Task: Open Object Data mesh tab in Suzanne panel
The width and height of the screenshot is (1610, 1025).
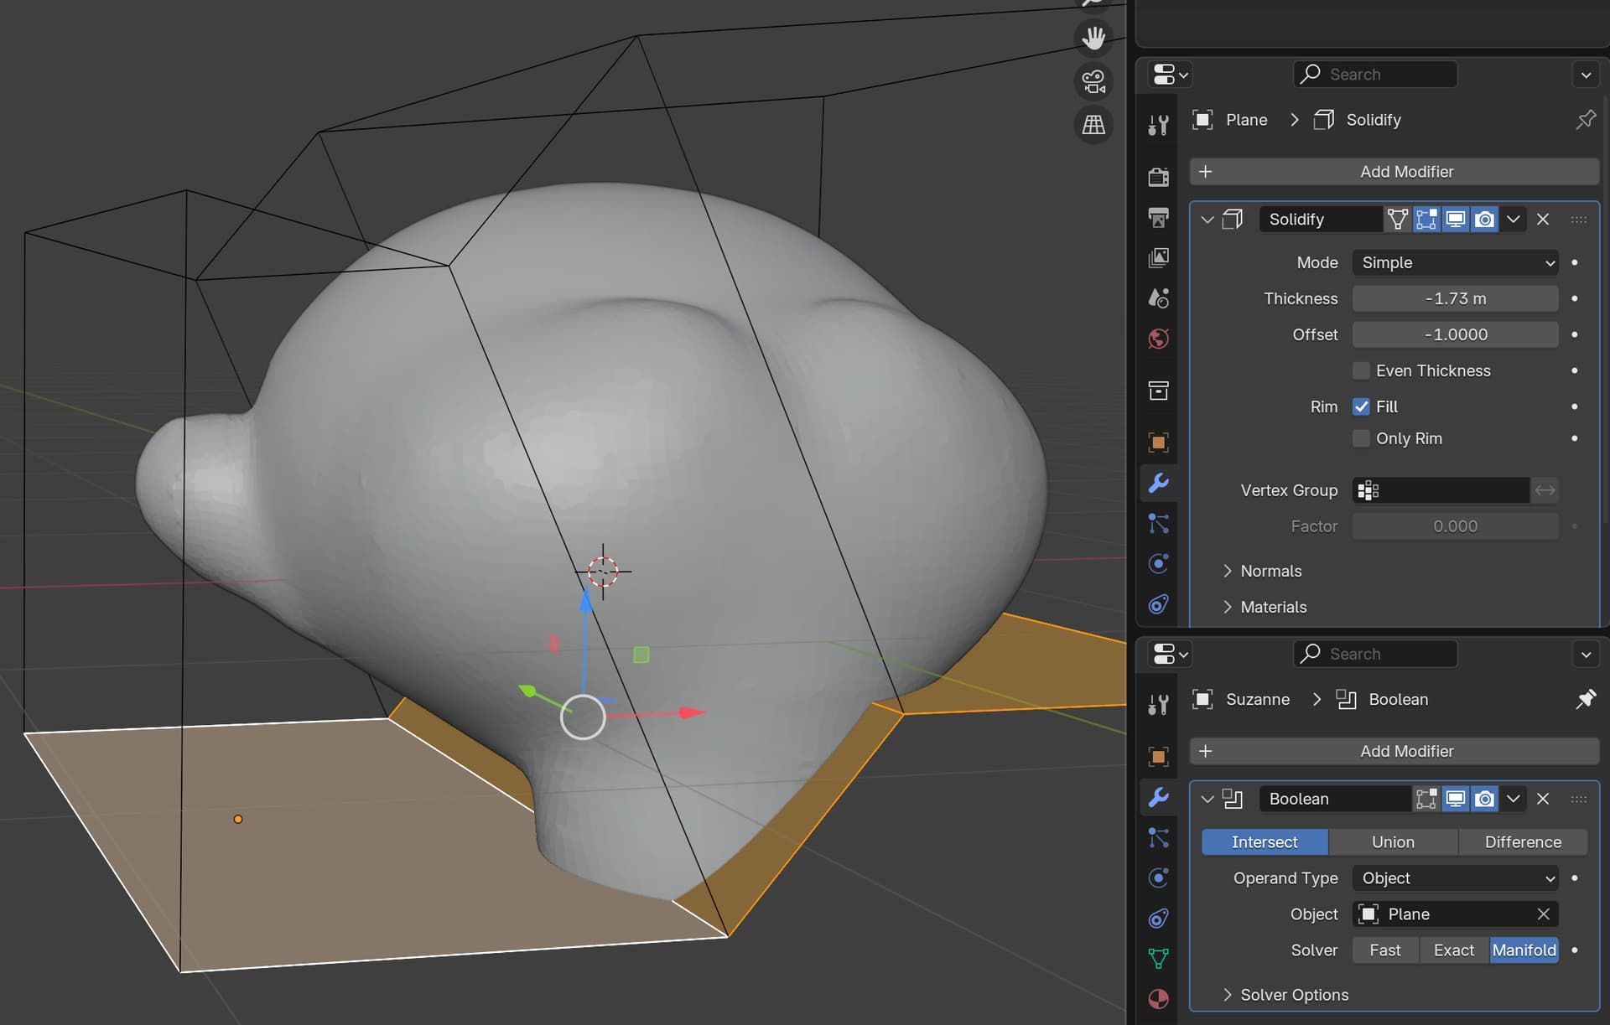Action: (1159, 958)
